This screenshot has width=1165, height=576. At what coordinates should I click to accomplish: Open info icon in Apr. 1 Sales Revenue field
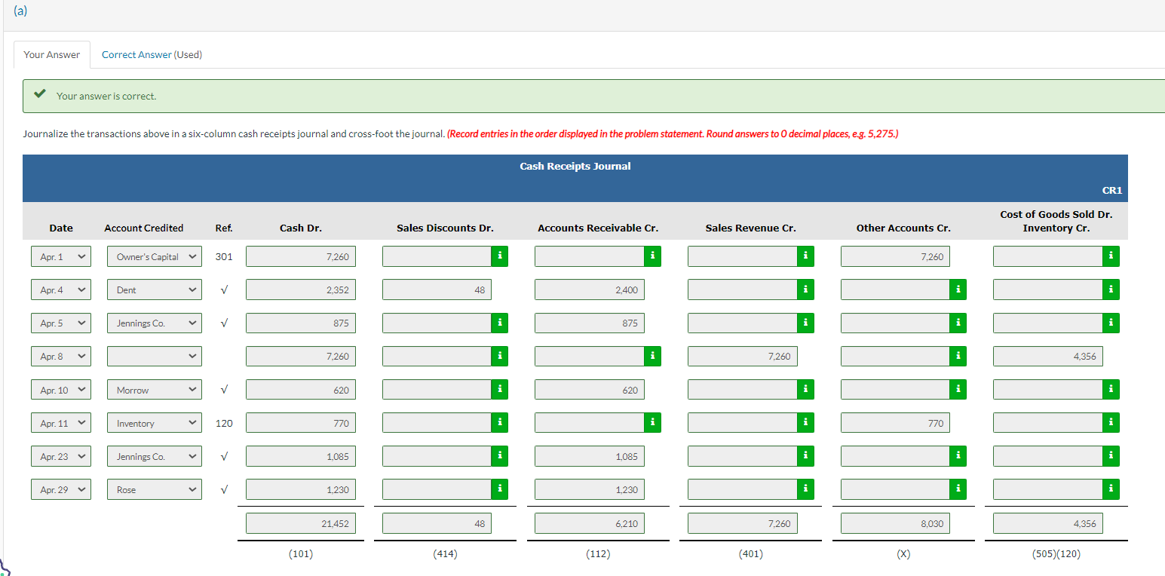(805, 256)
